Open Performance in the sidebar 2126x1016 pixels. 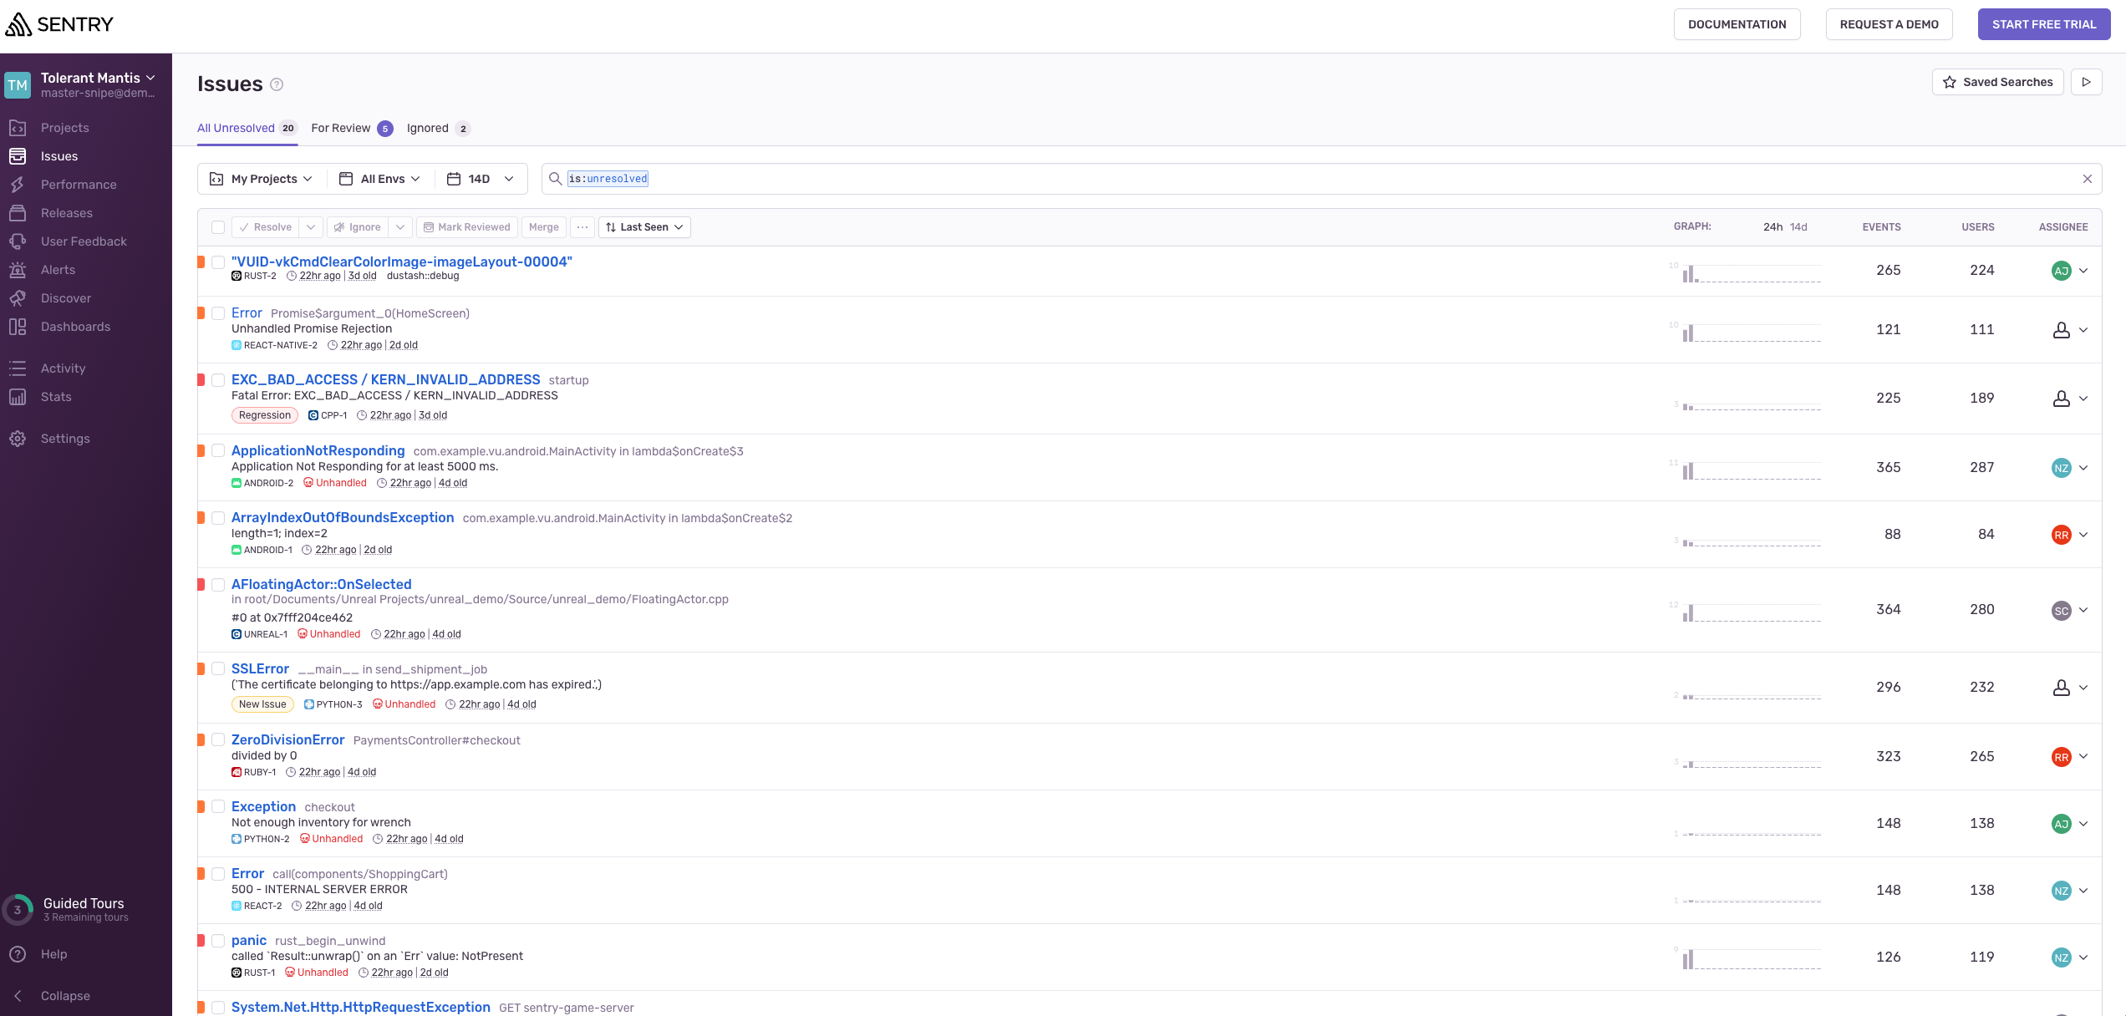(79, 185)
